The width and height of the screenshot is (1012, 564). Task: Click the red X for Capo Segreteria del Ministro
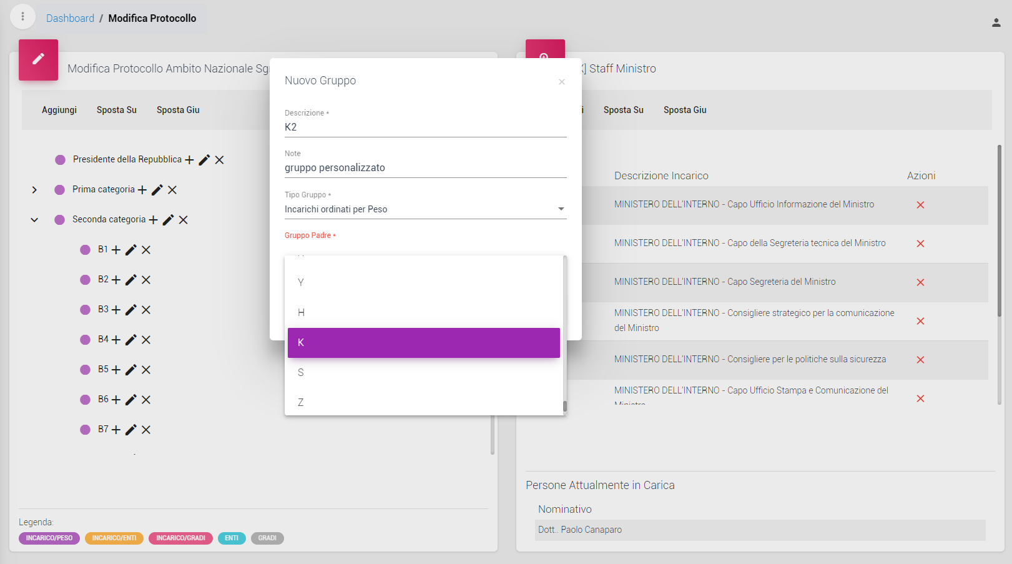[920, 282]
